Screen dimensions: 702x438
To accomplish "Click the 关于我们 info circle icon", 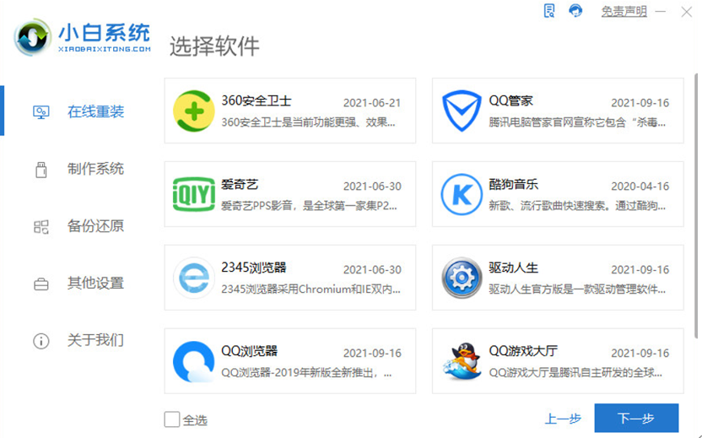I will pyautogui.click(x=41, y=341).
